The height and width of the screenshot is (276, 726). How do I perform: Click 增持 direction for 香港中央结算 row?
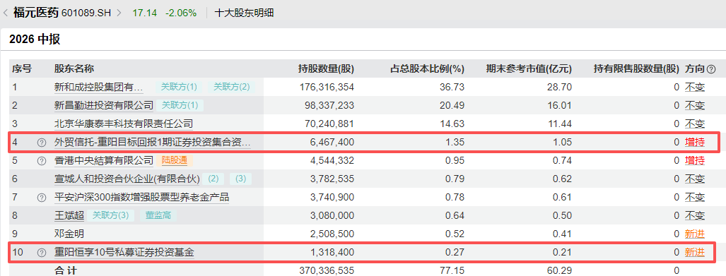[x=695, y=161]
